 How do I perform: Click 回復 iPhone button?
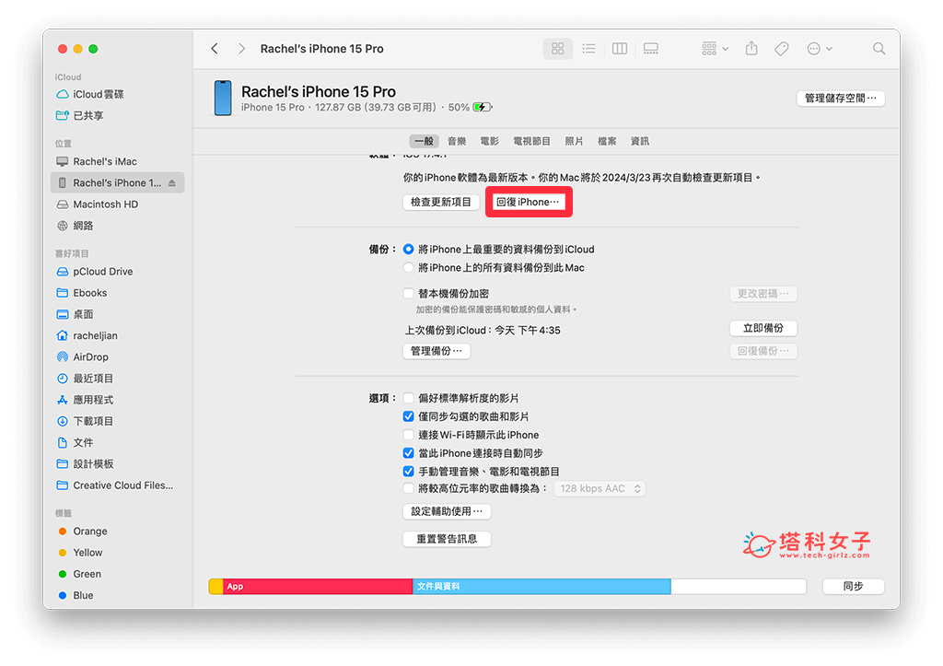point(528,202)
